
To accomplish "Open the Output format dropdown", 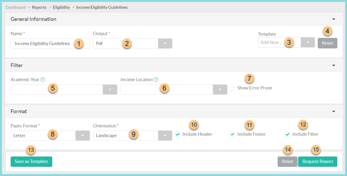I will point(165,44).
